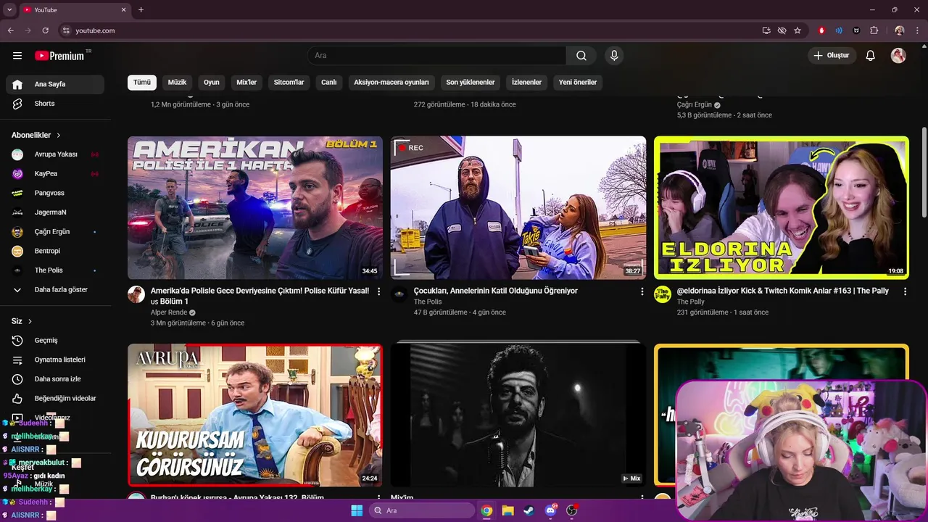The width and height of the screenshot is (928, 522).
Task: Click the Eldorina İzliyor video thumbnail
Action: click(782, 208)
